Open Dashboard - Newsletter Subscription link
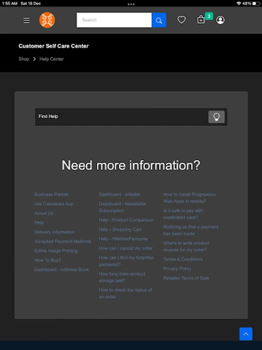Viewport: 262px width, 350px height. tap(123, 207)
